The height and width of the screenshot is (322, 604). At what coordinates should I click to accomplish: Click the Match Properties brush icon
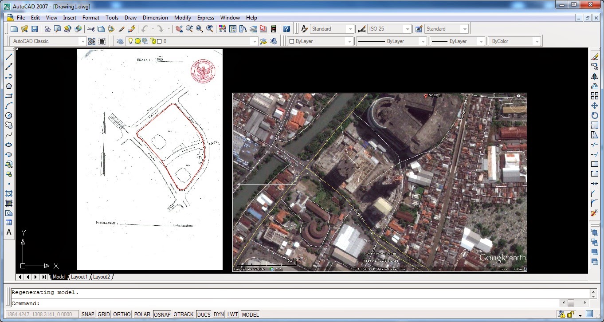(122, 29)
